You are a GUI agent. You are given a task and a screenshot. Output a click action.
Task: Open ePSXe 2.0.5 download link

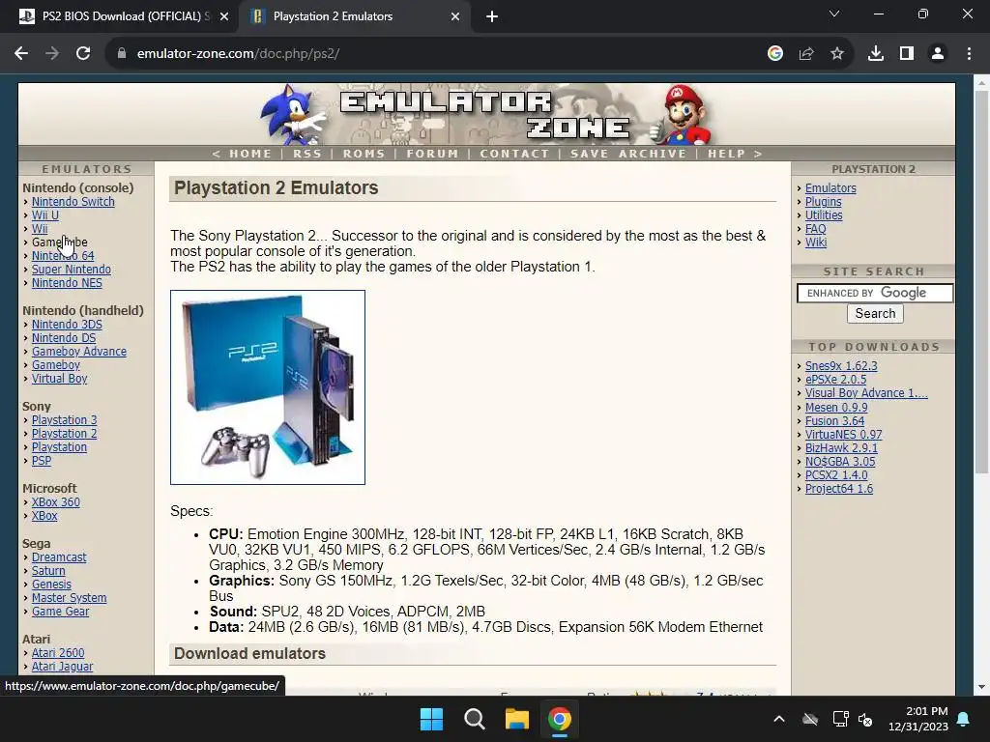pos(835,379)
